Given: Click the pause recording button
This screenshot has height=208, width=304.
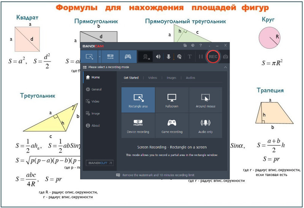Looking at the screenshot, I should (201, 57).
